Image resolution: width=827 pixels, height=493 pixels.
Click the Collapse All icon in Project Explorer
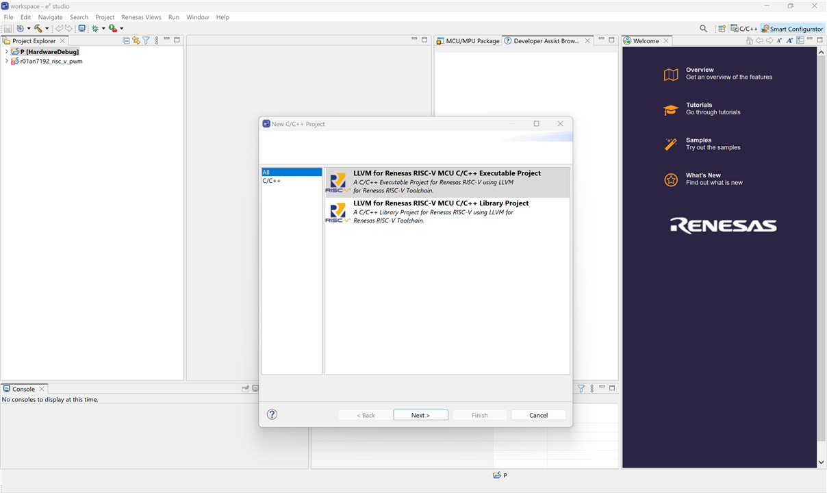127,41
